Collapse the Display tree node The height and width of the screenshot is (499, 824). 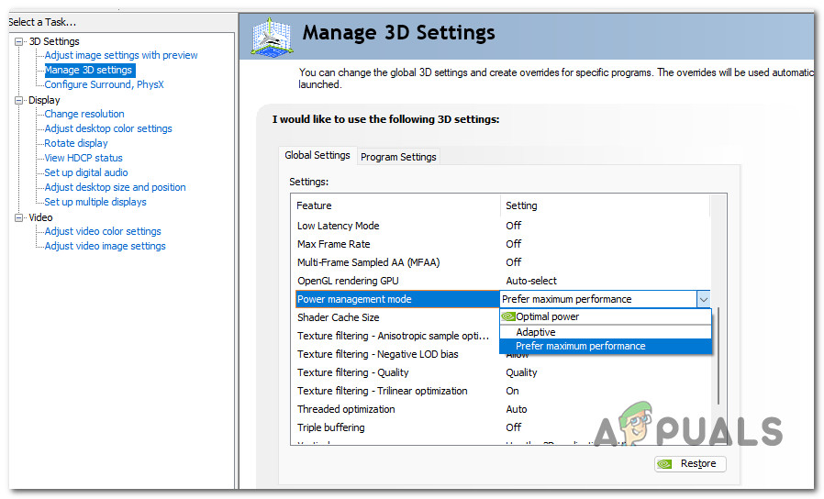[x=19, y=100]
